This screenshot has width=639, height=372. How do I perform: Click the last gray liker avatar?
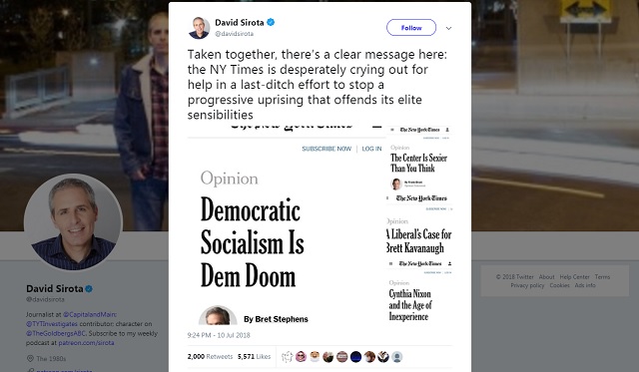[397, 357]
